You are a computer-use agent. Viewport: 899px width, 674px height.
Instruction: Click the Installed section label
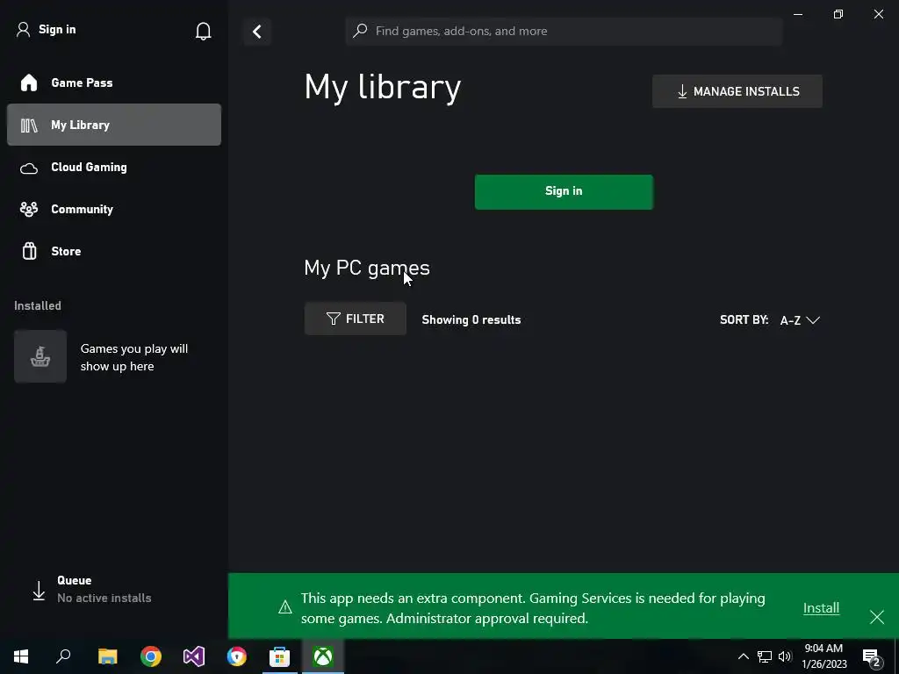coord(37,305)
